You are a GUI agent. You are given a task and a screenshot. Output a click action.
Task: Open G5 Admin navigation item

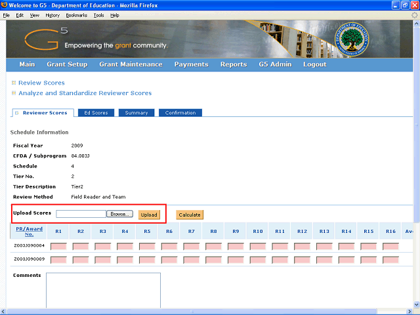275,64
